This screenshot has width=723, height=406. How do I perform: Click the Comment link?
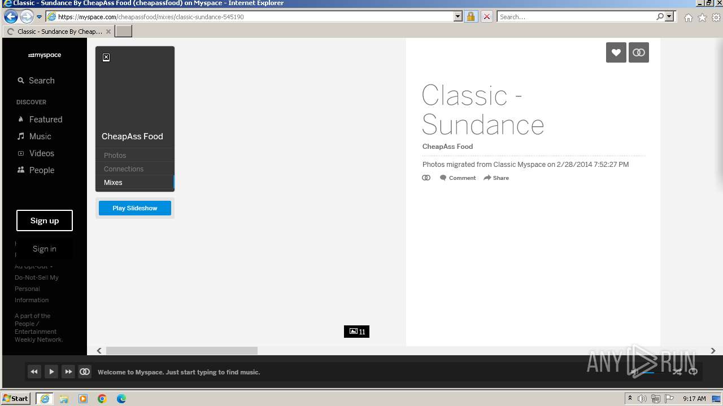(458, 178)
